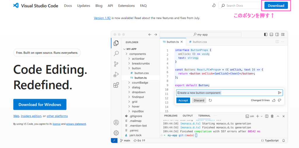
Task: Open the Web link
Action: click(16, 116)
